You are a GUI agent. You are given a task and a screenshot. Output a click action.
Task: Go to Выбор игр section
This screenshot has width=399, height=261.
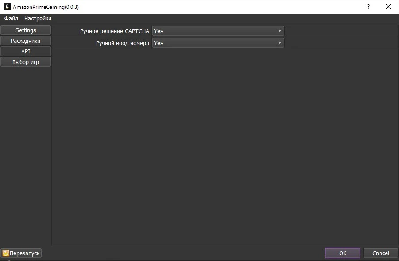pos(26,62)
